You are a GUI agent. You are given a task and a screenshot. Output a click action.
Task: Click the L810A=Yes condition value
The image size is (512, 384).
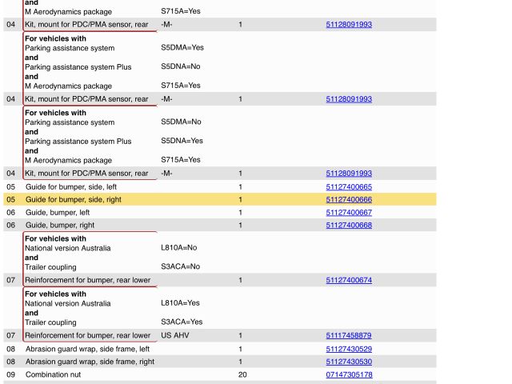click(181, 303)
